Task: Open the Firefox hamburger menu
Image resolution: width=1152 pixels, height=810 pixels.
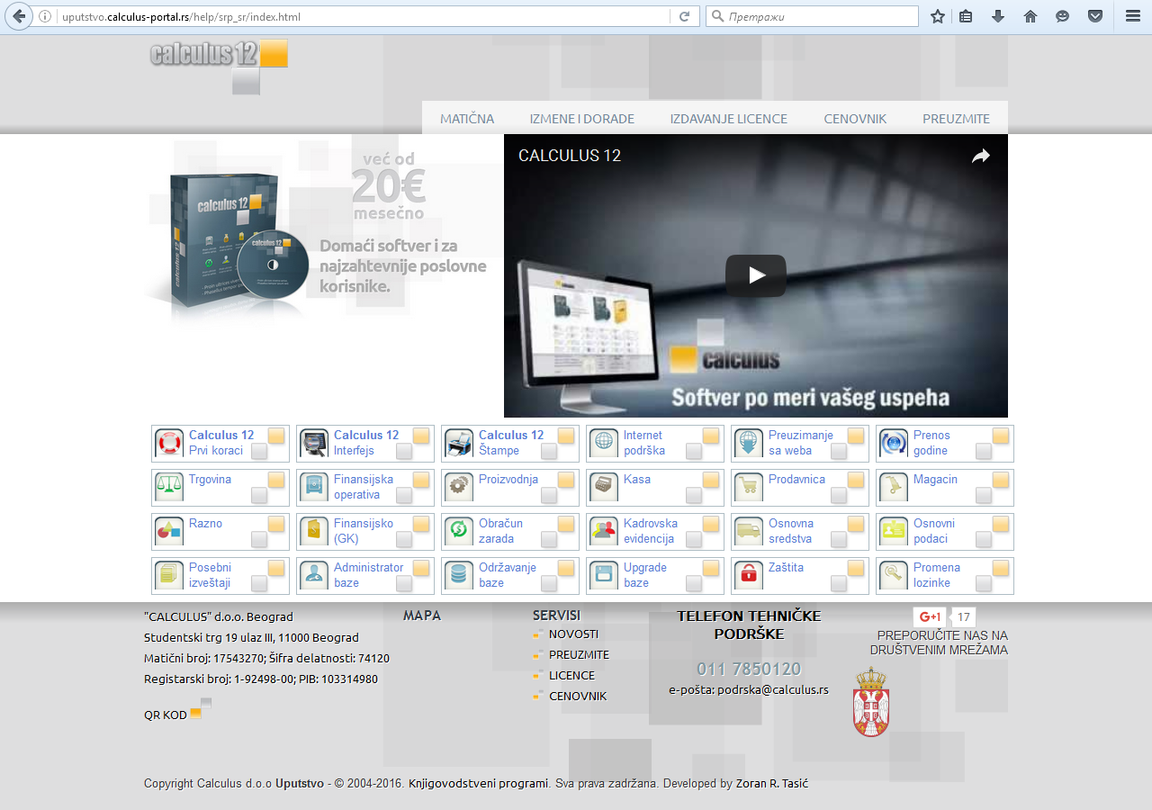Action: 1132,16
